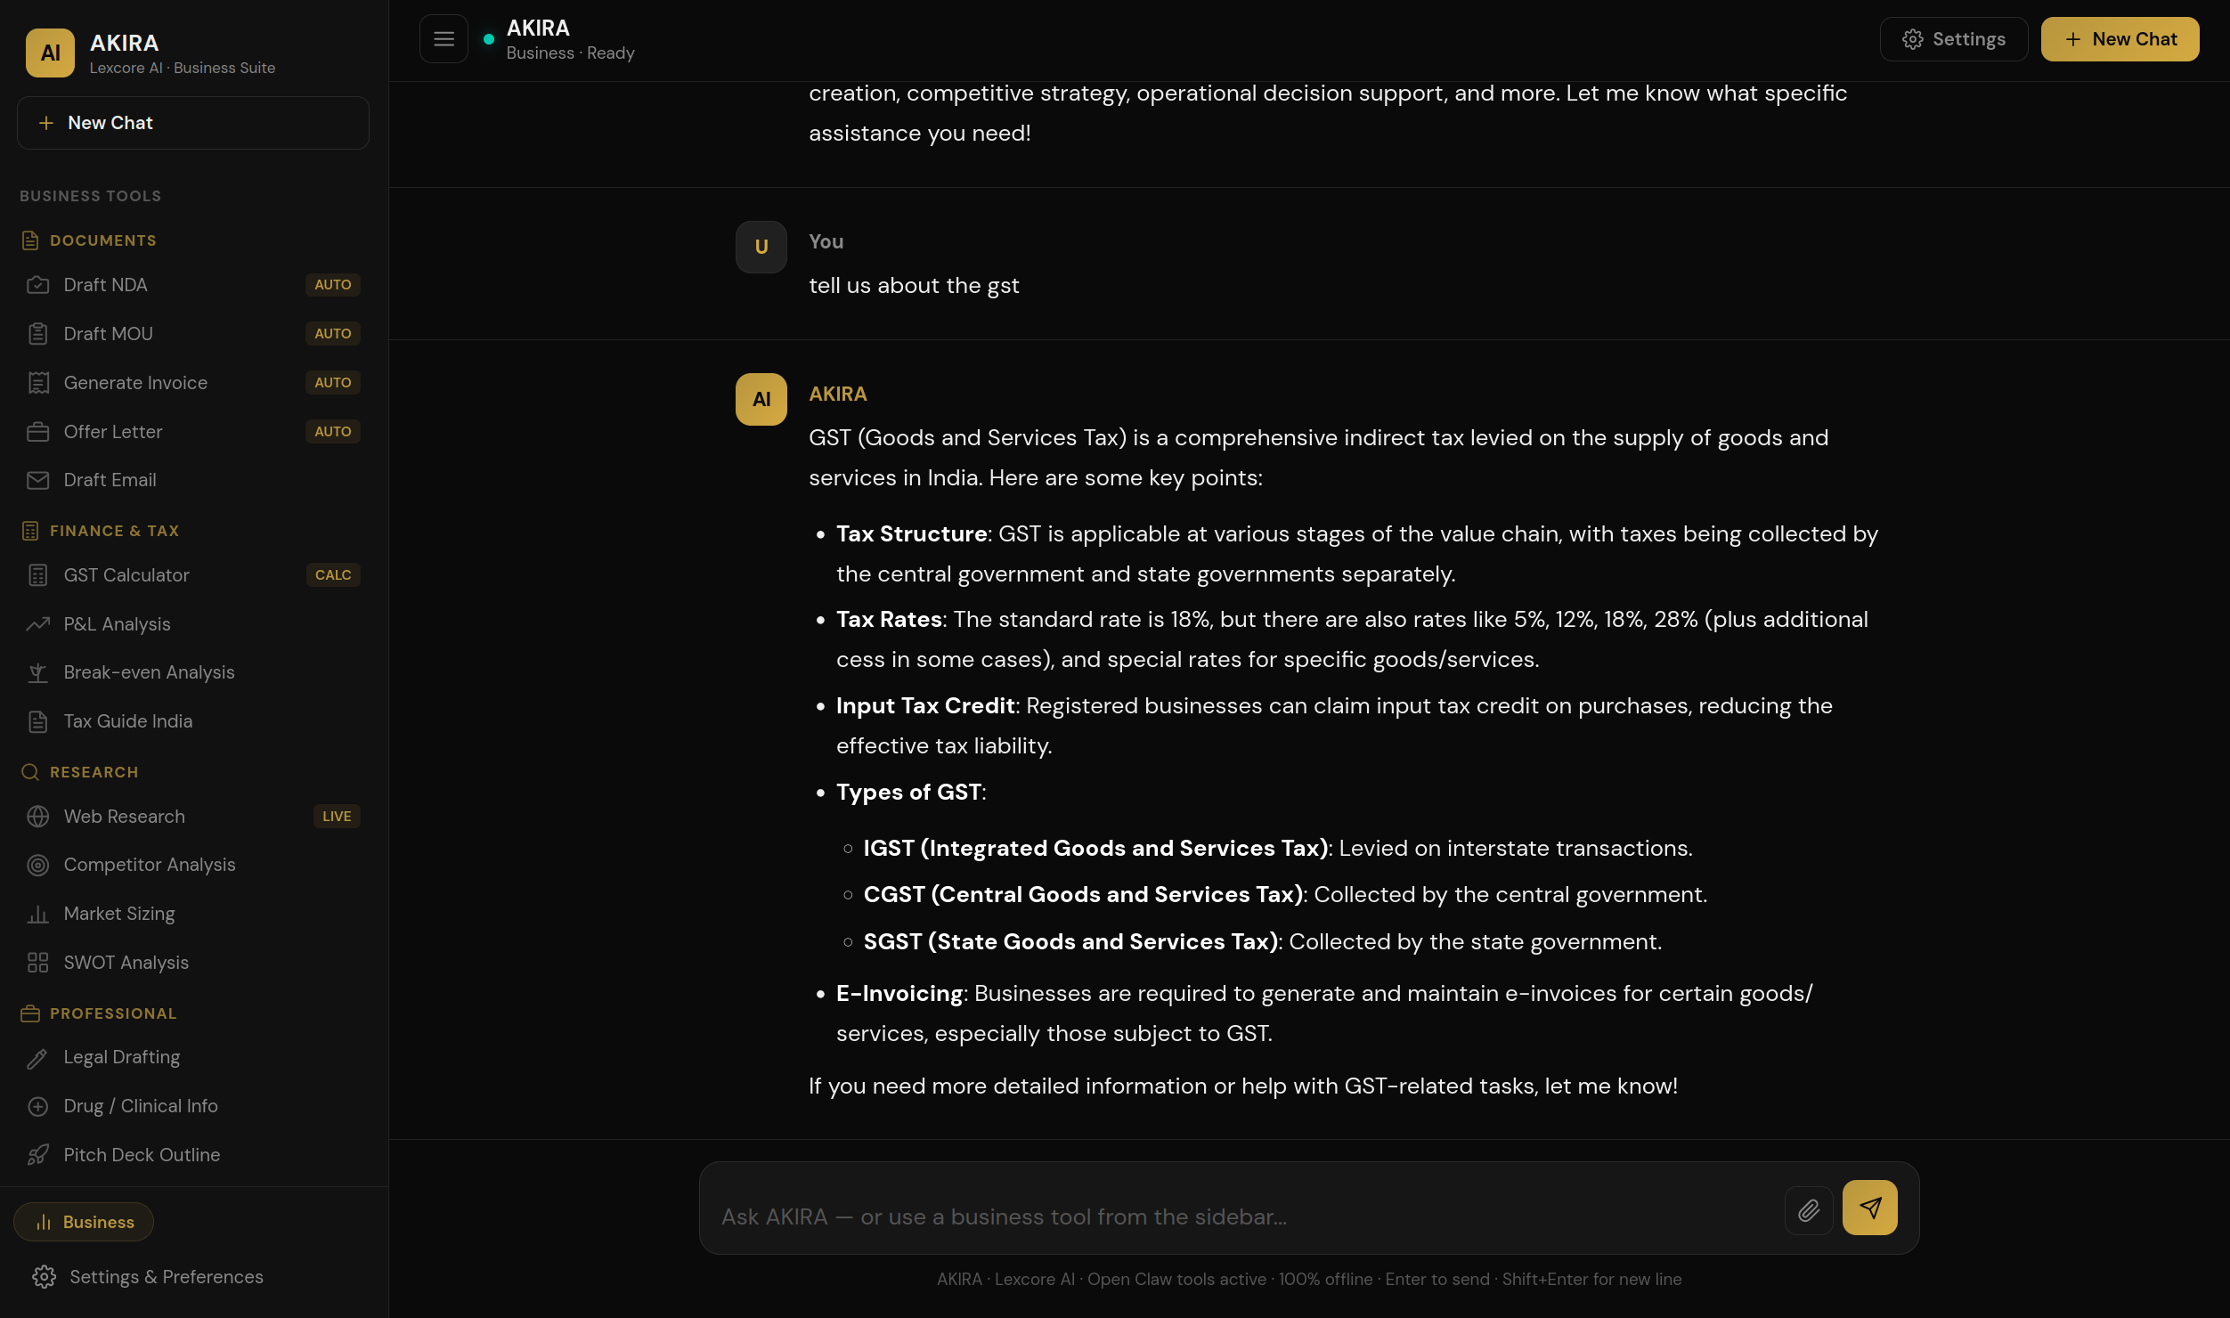
Task: Click the gold New Chat button
Action: [2120, 39]
